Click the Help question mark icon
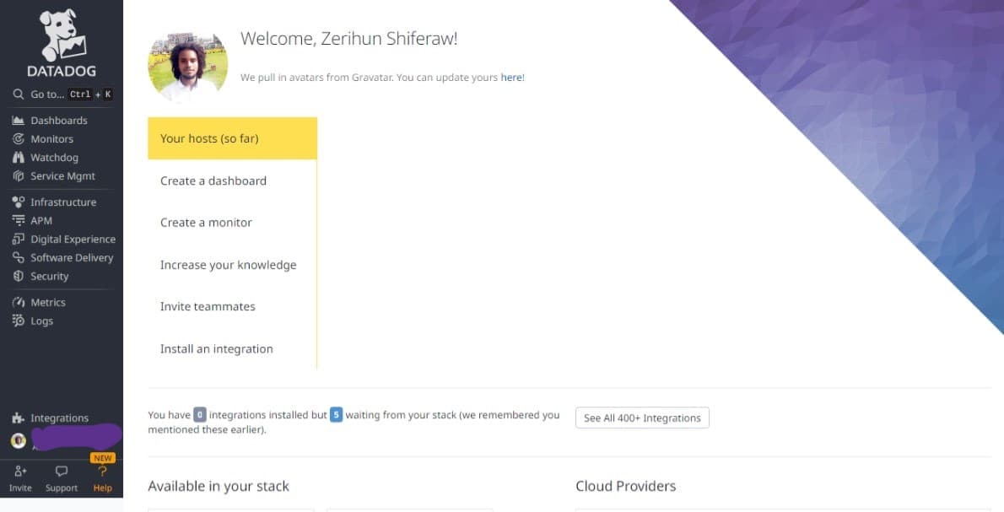The width and height of the screenshot is (1004, 512). [102, 472]
